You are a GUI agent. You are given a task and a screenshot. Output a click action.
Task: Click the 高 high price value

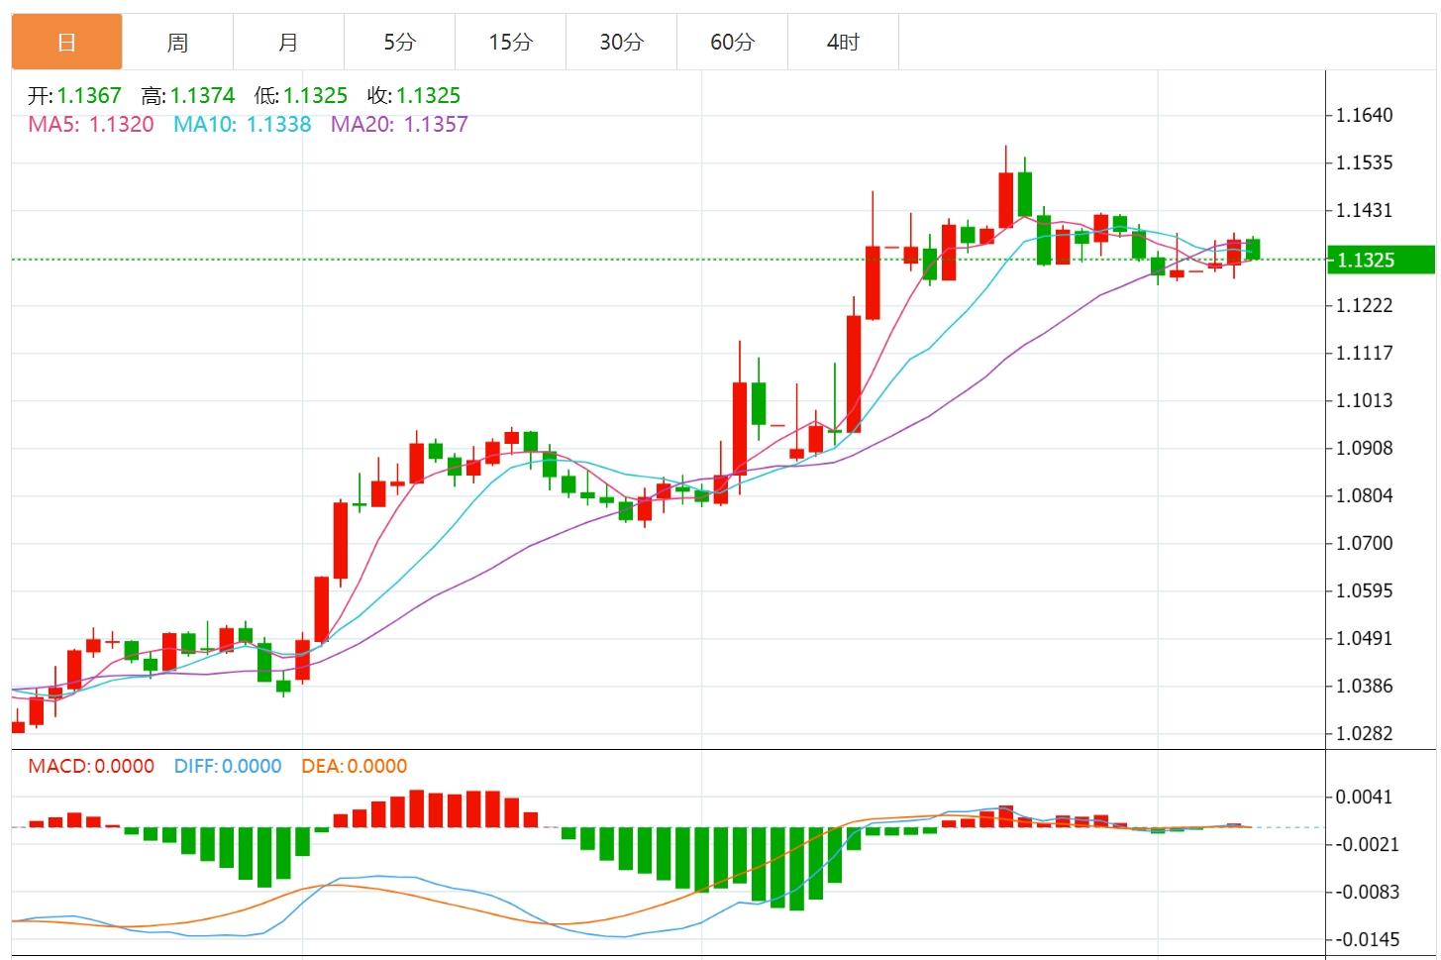202,96
